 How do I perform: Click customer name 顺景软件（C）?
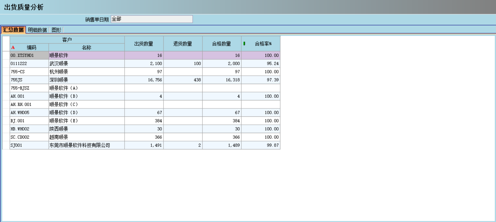point(64,104)
